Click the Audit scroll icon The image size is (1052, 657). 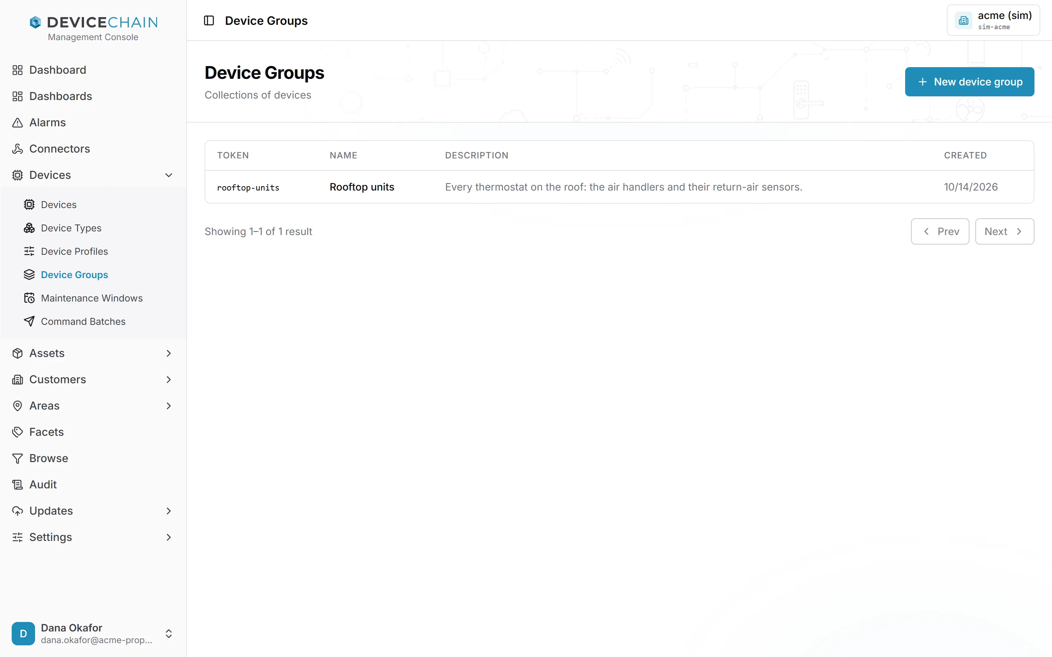(x=18, y=484)
